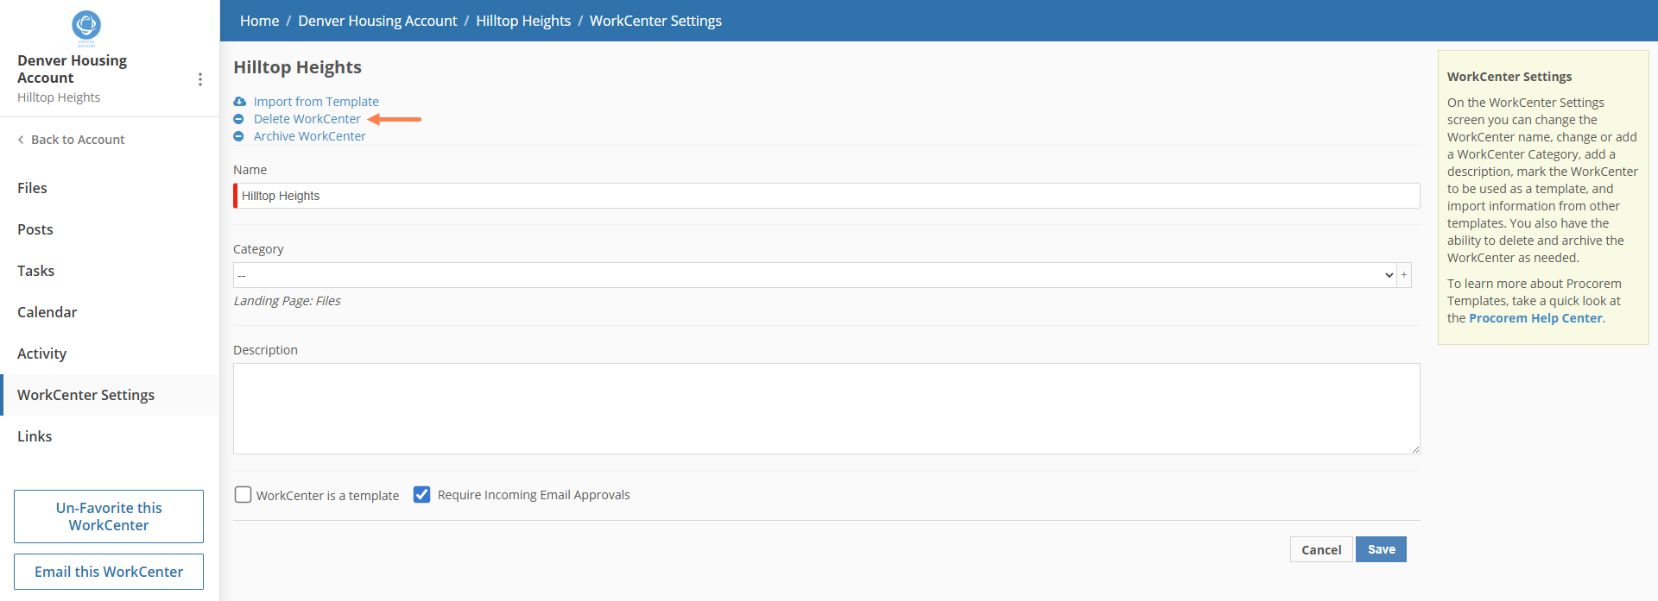This screenshot has height=601, width=1658.
Task: Click the back chevron next to Back to Account
Action: point(21,140)
